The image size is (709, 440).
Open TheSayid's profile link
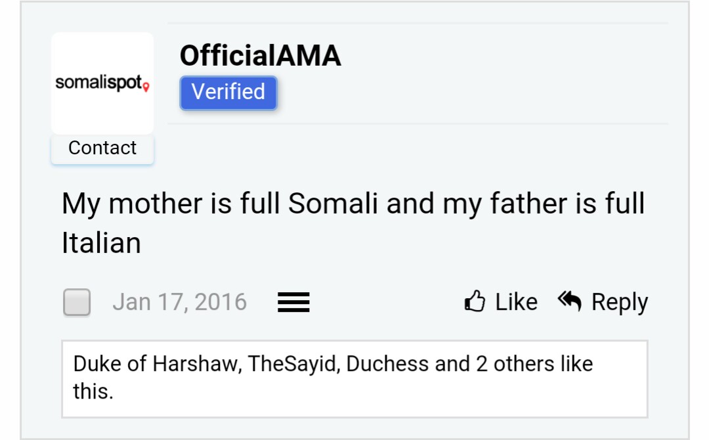(x=292, y=364)
